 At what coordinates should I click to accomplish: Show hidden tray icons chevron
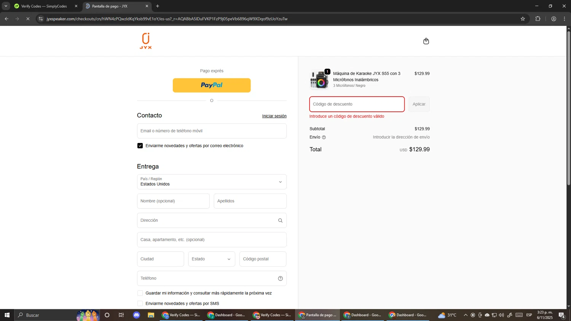tap(465, 315)
